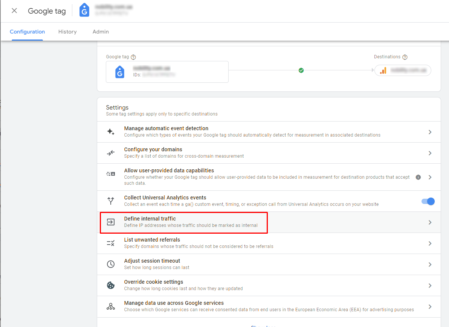
Task: Click info icon on user-provided data row
Action: pyautogui.click(x=418, y=177)
